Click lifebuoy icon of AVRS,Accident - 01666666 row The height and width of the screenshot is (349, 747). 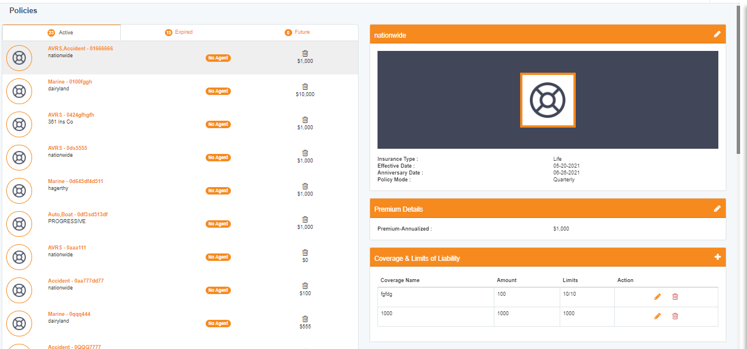19,58
